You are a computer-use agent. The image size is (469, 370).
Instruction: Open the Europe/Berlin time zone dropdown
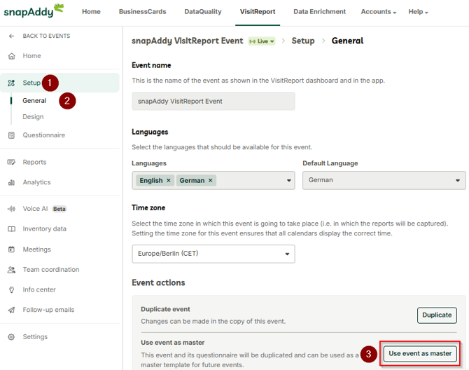tap(213, 254)
